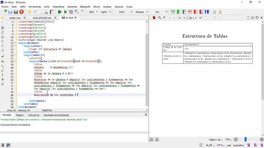
Task: Click the Open file icon
Action: tap(10, 12)
